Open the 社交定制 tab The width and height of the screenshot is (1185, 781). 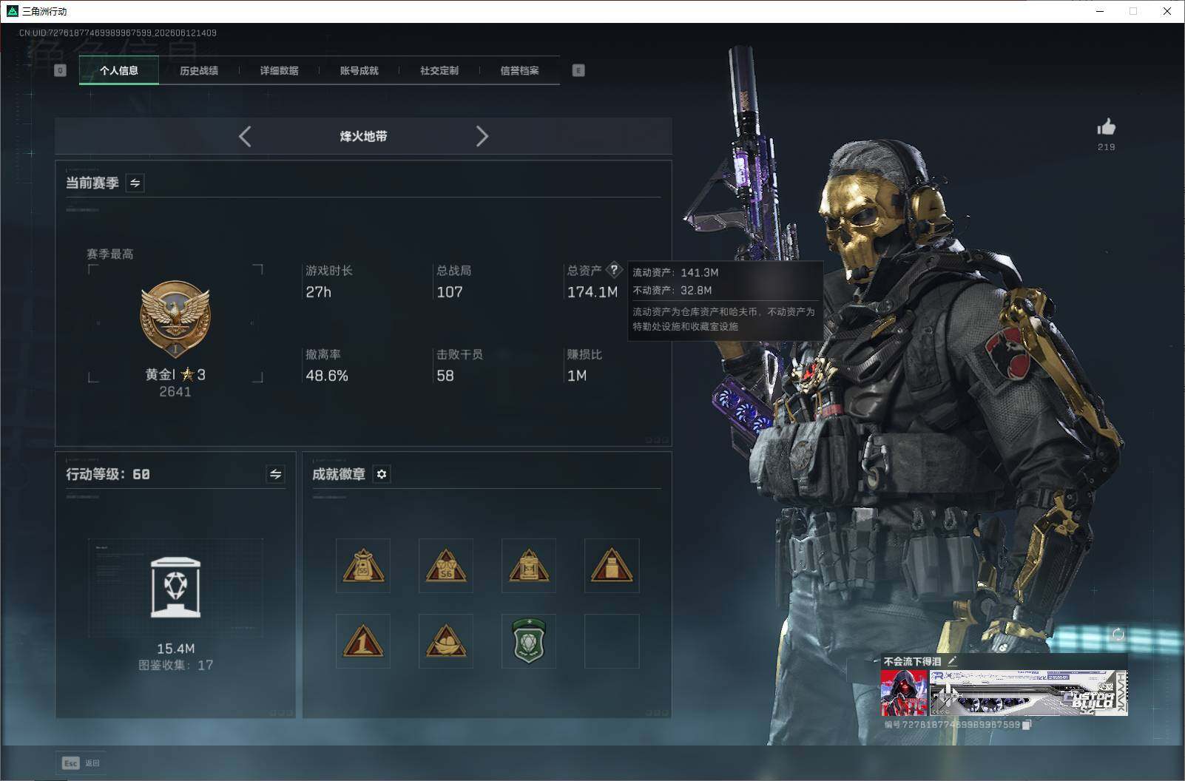click(439, 71)
